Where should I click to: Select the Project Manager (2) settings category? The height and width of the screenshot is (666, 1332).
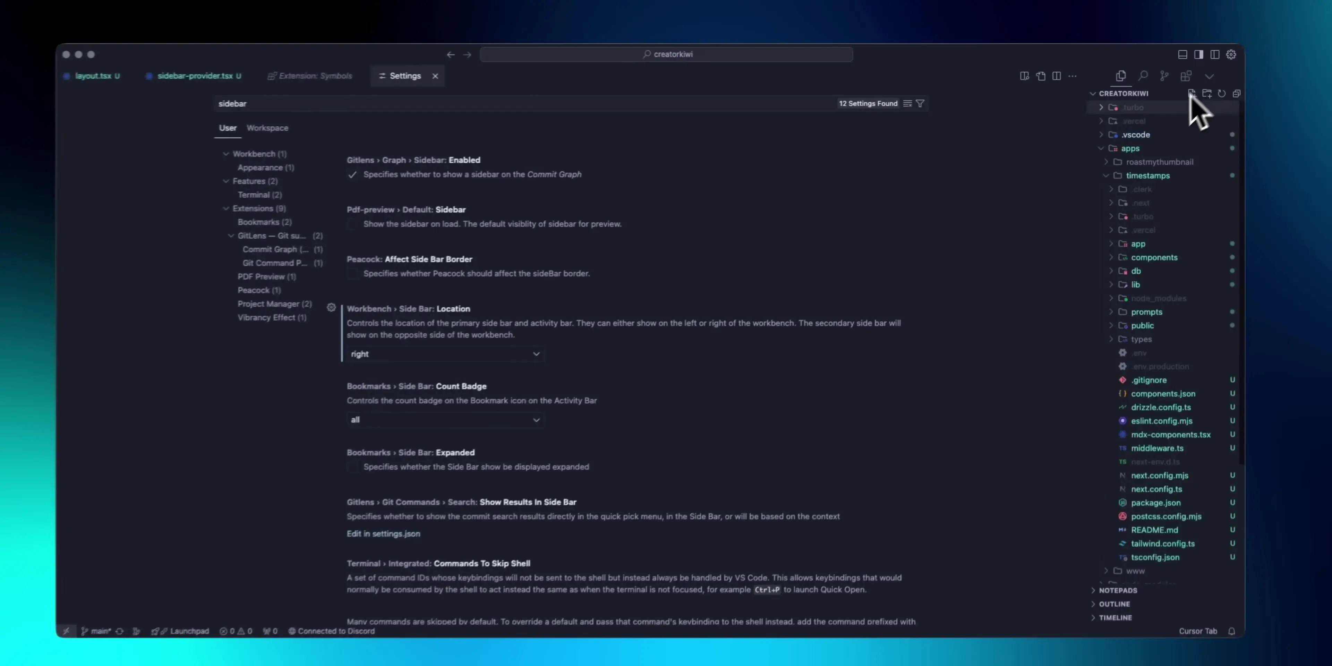pos(275,304)
